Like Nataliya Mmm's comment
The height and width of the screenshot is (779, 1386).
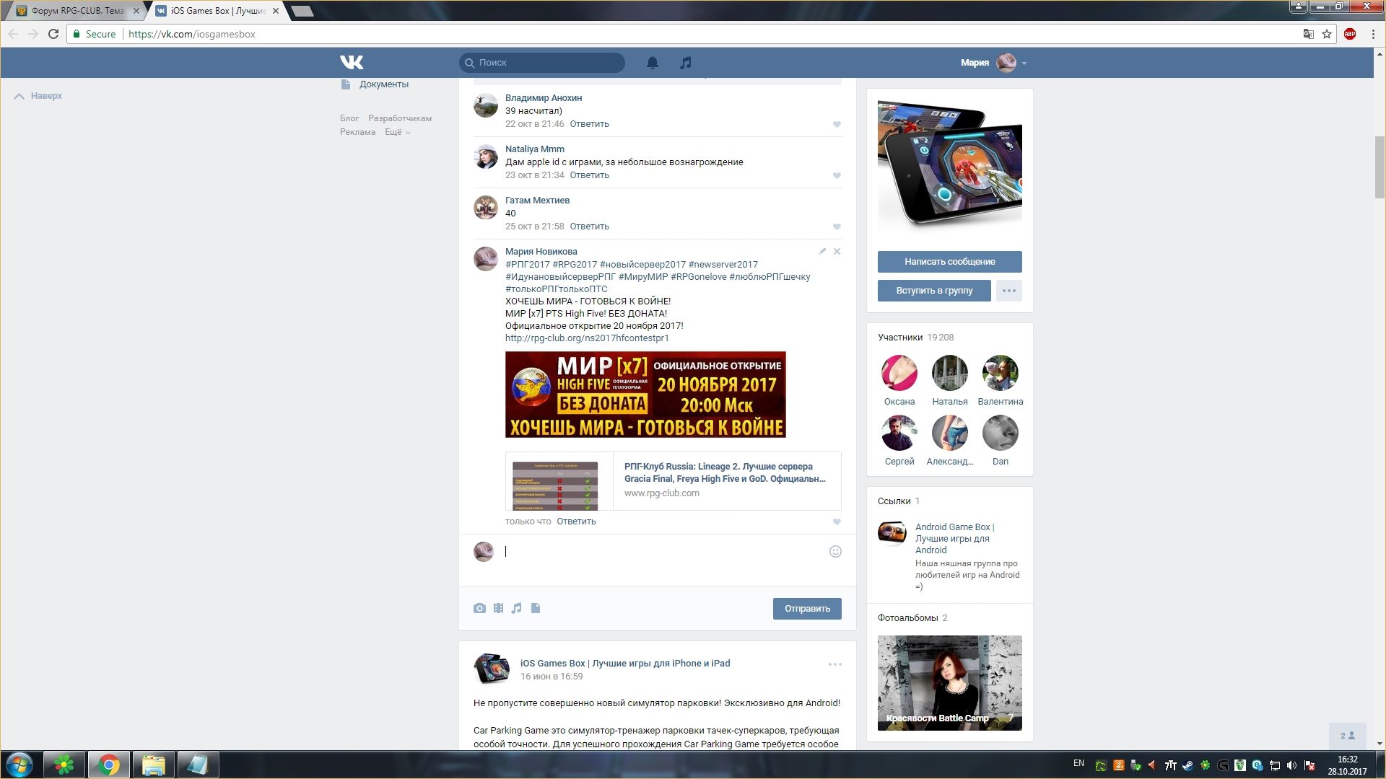[837, 176]
